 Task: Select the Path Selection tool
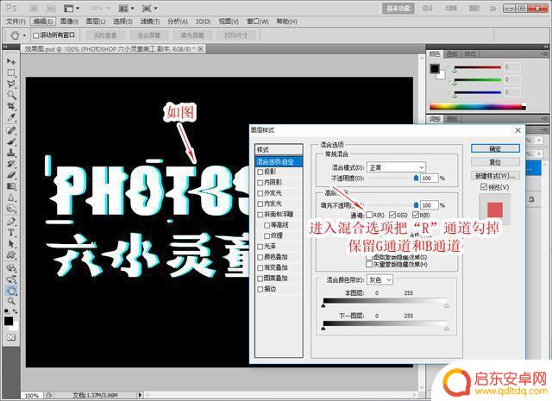click(x=11, y=244)
